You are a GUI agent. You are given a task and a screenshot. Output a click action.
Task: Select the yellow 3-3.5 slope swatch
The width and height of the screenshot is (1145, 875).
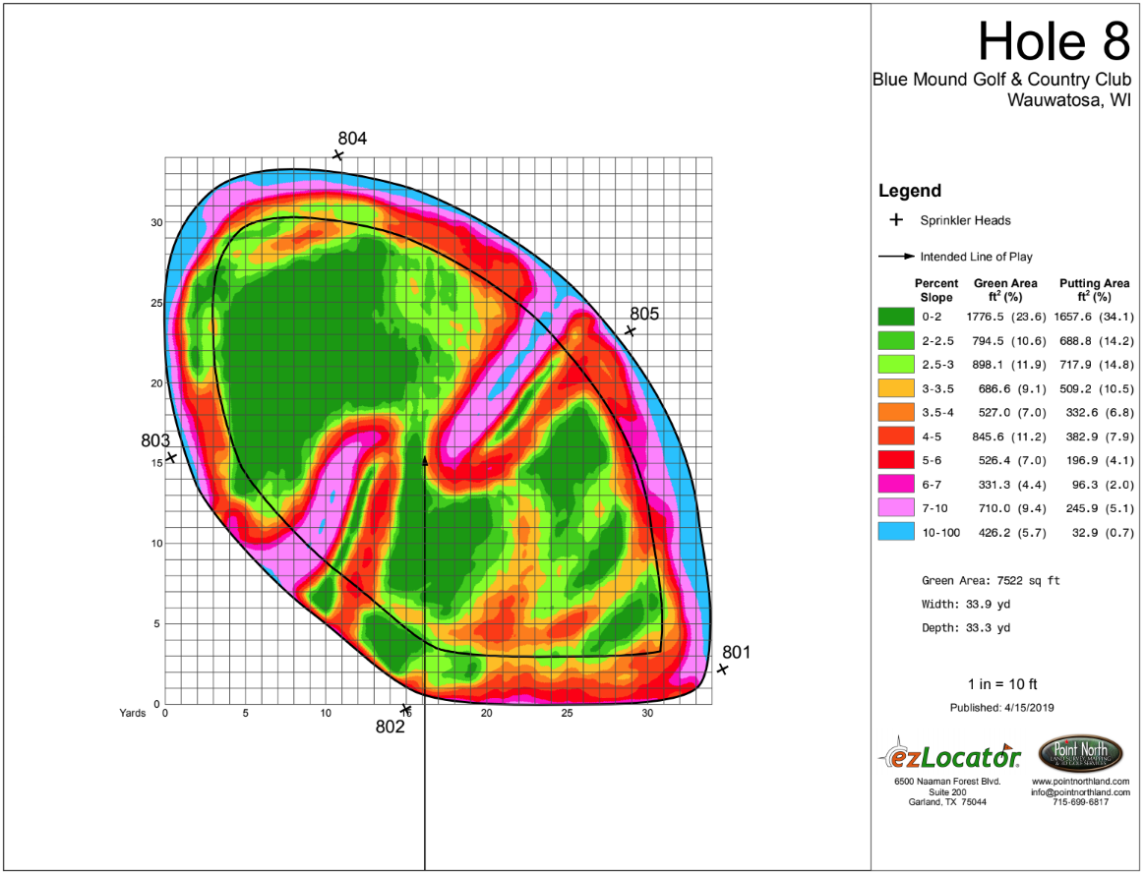pos(896,388)
